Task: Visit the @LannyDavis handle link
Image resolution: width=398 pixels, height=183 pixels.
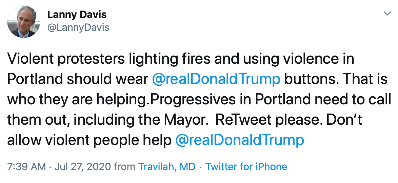Action: pyautogui.click(x=78, y=27)
